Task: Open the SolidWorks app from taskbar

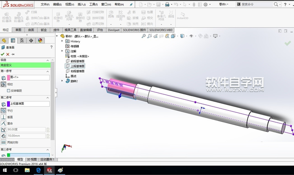Action: (x=49, y=170)
